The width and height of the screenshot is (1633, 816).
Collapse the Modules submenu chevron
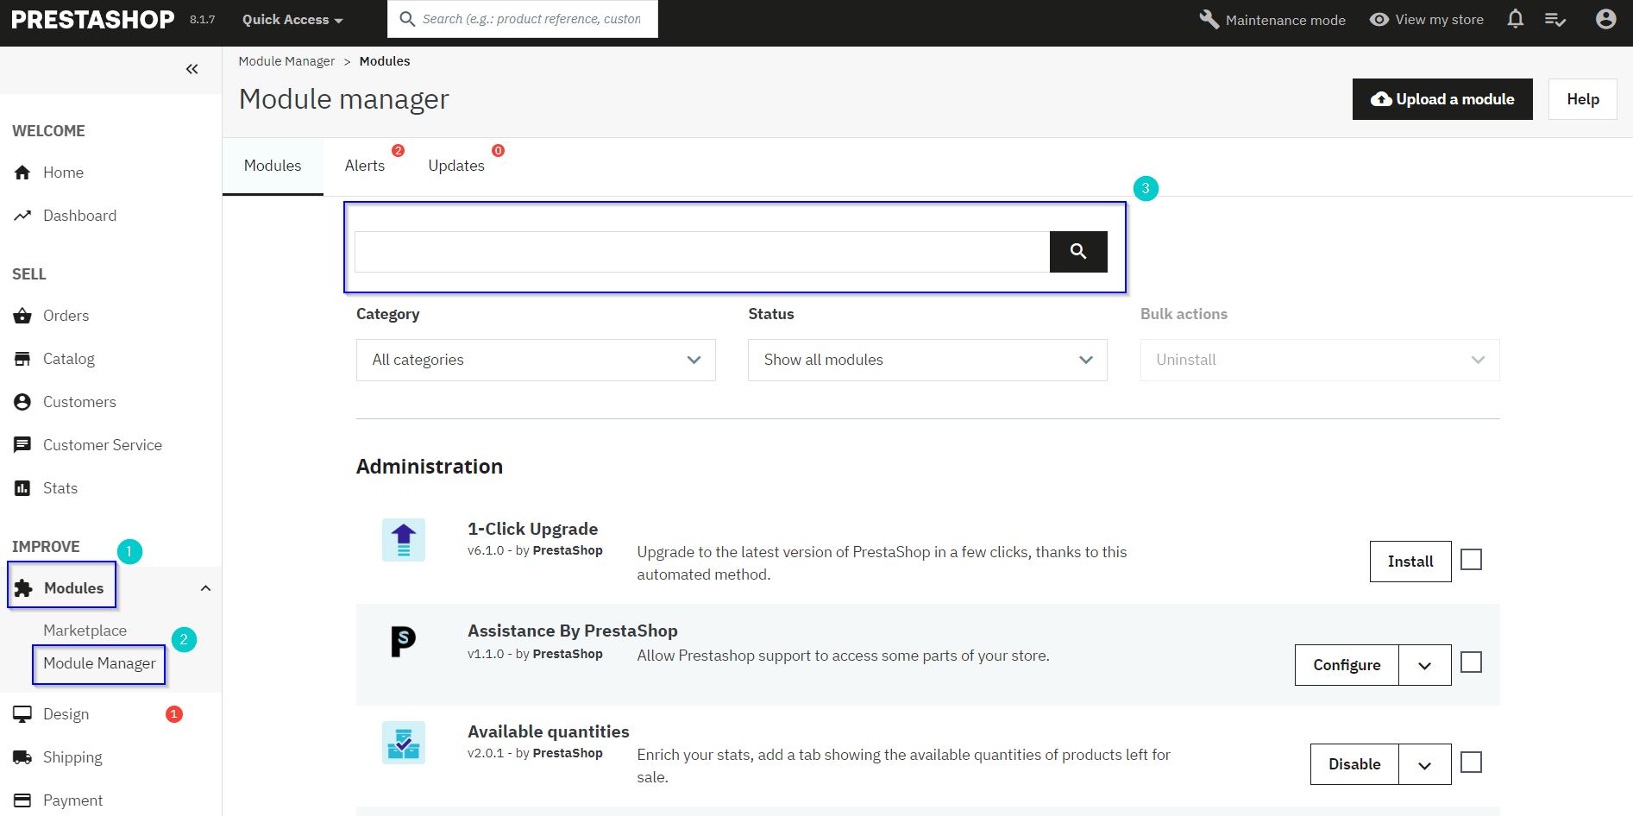[x=205, y=588]
